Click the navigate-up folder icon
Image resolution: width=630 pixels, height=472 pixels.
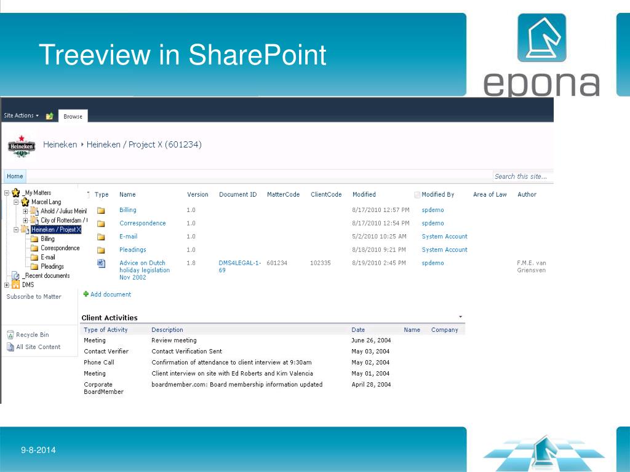[49, 116]
